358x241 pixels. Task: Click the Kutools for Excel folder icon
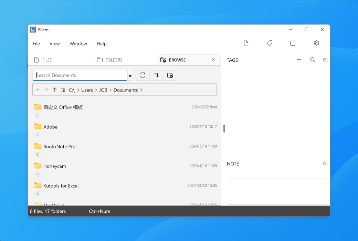click(38, 186)
